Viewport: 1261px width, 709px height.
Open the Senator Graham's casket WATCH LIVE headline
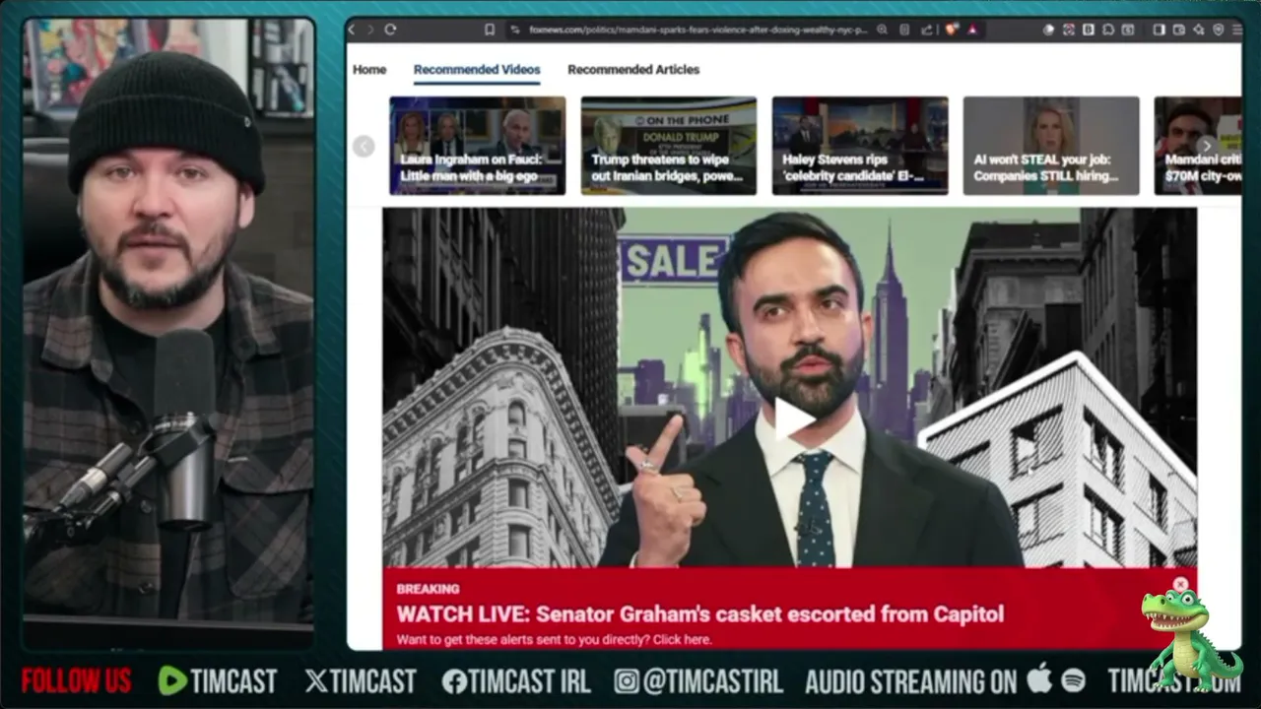(700, 614)
